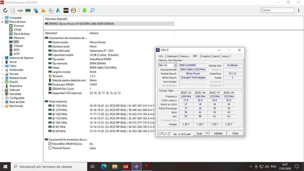The image size is (304, 171).
Task: Open the network computer toolbar icon
Action: pos(36,10)
